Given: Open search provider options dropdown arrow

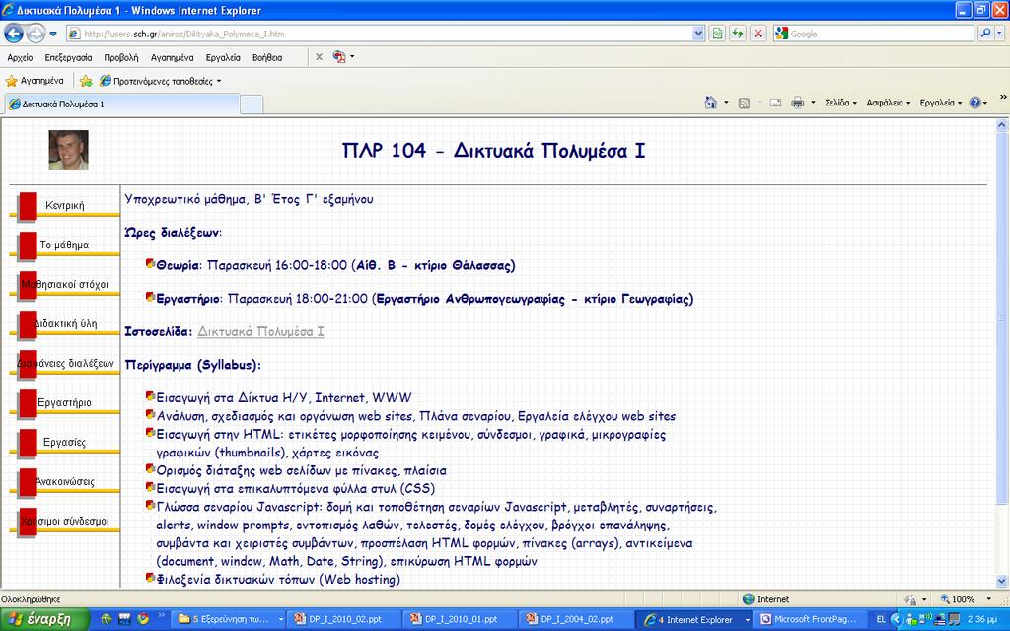Looking at the screenshot, I should coord(1000,34).
